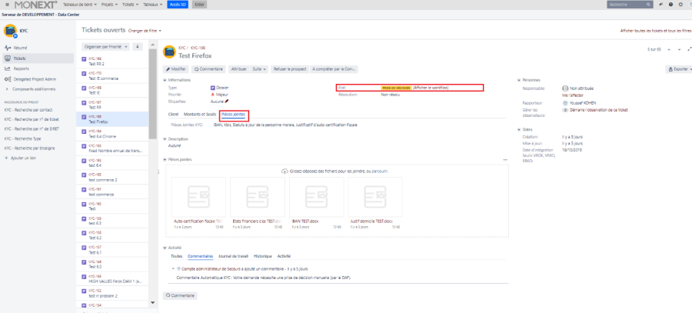Click the sort direction arrow beside Organiser par Priorité
Viewport: 692px width, 313px height.
coord(138,46)
